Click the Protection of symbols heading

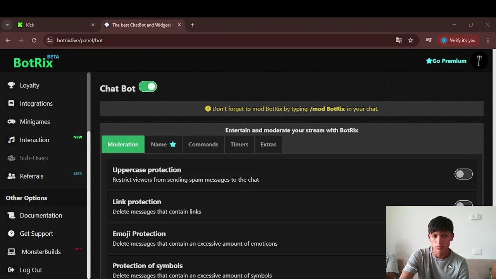click(x=147, y=266)
